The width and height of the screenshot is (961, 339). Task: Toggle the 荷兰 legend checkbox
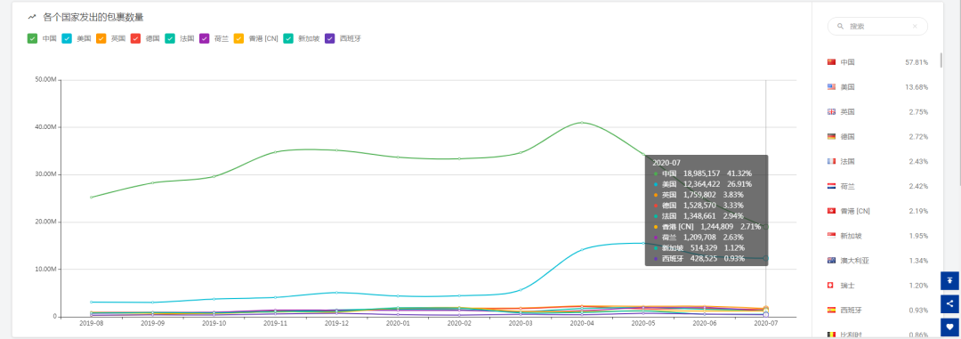click(205, 38)
